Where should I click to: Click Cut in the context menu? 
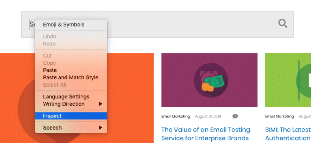pyautogui.click(x=47, y=56)
